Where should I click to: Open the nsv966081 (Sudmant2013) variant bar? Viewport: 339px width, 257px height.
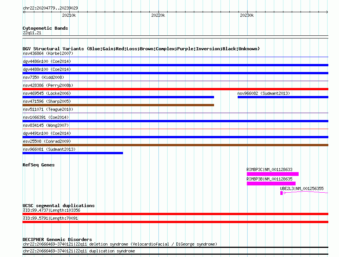coord(73,153)
